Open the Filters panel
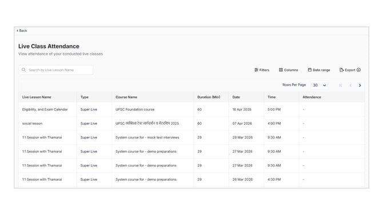383x215 pixels. pos(262,70)
